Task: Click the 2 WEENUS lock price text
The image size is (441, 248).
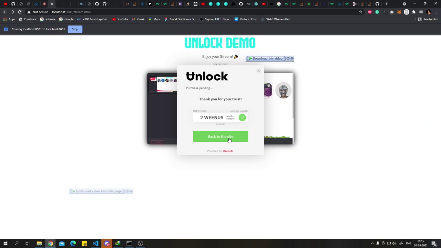Action: [212, 118]
